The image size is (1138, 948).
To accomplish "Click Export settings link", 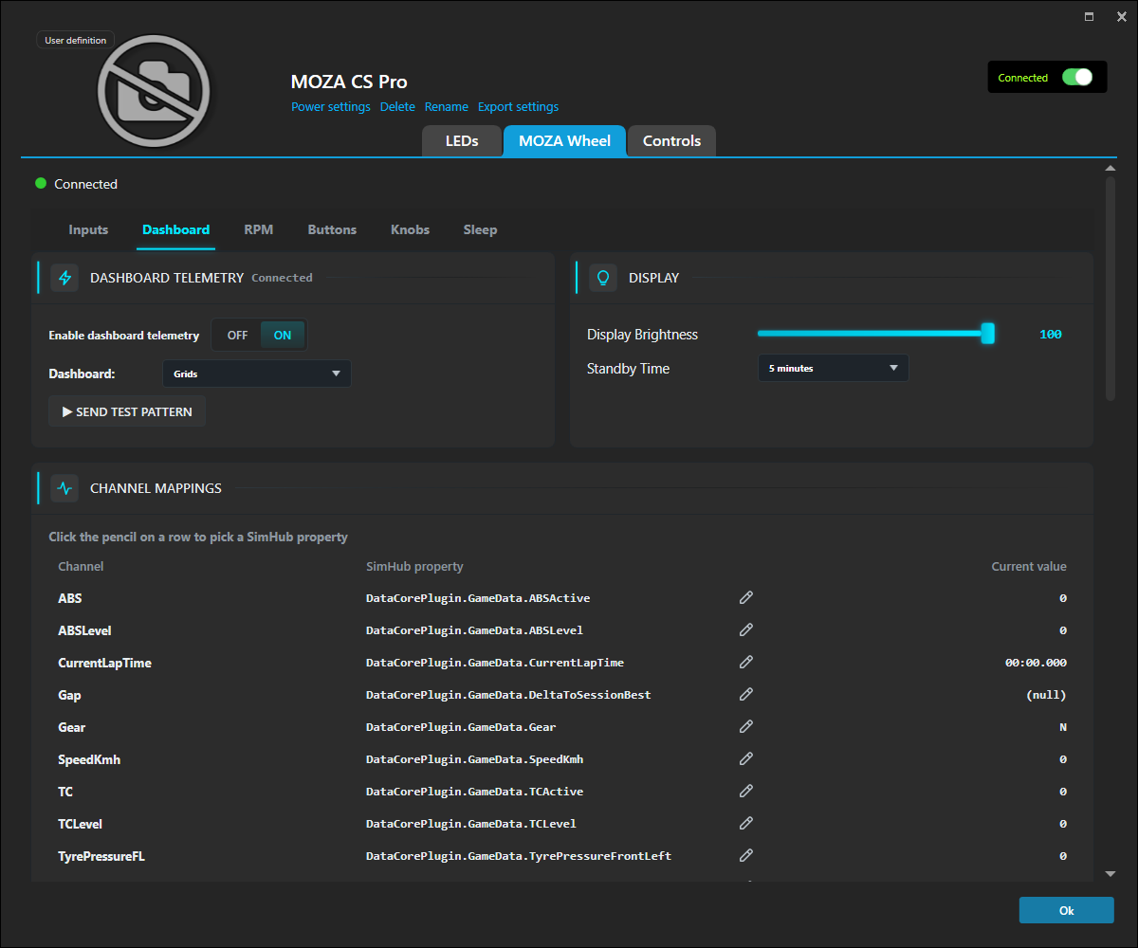I will (x=518, y=107).
